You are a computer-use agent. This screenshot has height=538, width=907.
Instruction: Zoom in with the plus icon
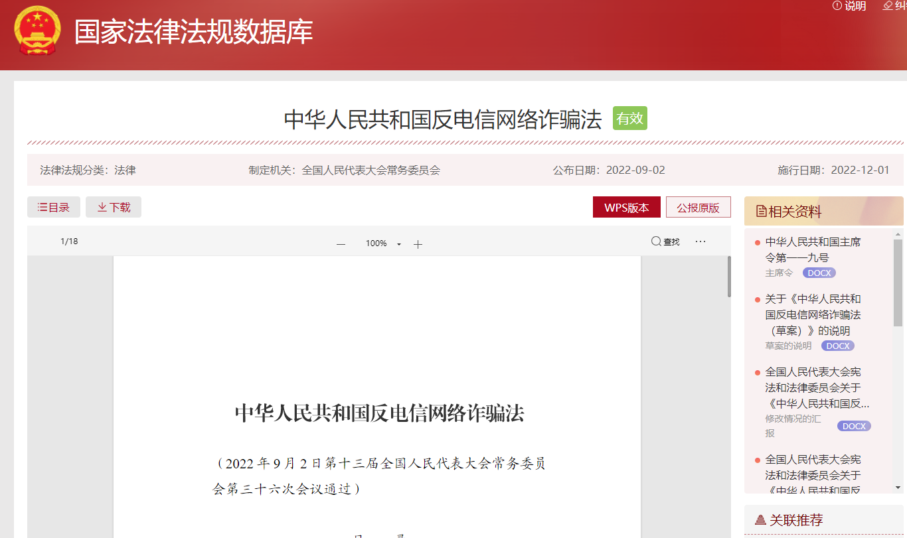[418, 244]
